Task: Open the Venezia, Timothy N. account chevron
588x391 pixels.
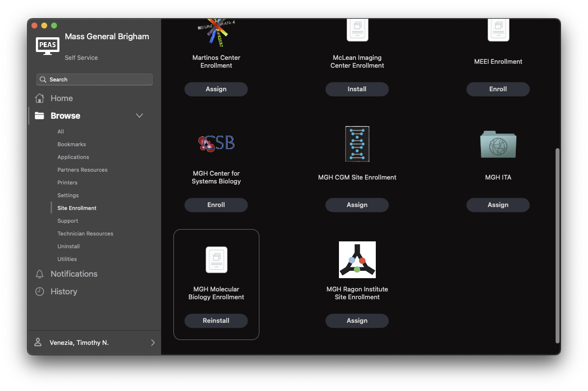Action: [x=153, y=342]
